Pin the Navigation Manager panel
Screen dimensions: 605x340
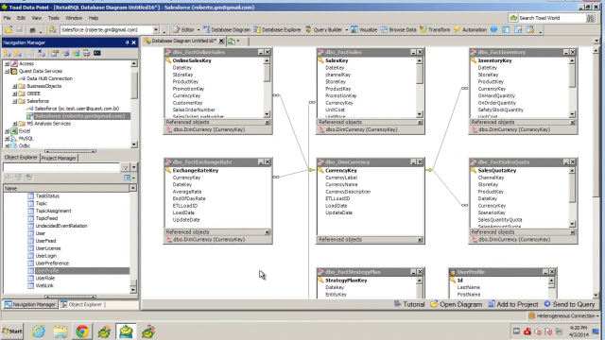[x=127, y=42]
